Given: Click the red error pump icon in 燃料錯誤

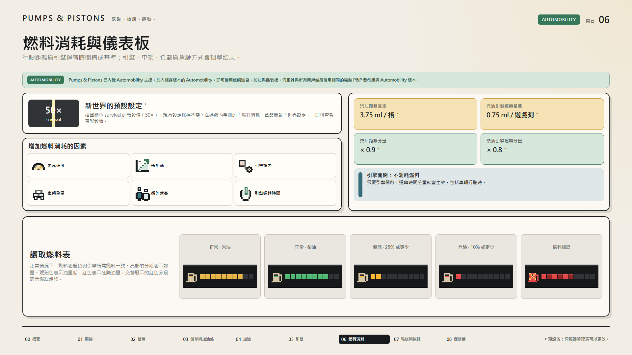Looking at the screenshot, I should point(533,277).
